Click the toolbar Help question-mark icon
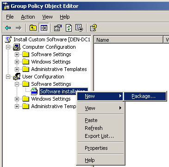The width and height of the screenshot is (169, 167). [94, 28]
